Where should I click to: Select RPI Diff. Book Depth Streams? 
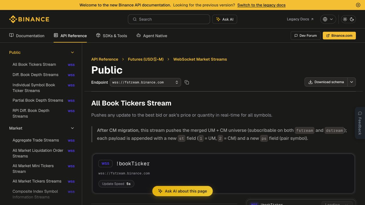31,113
